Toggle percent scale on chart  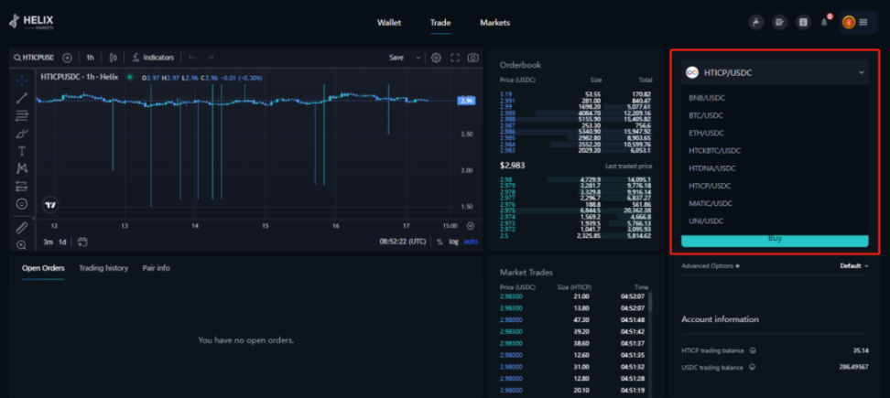pyautogui.click(x=440, y=242)
